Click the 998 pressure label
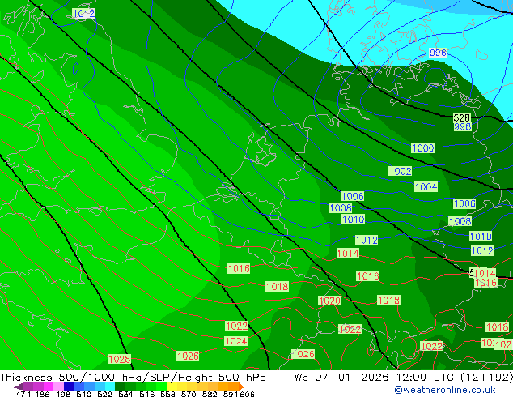 pyautogui.click(x=462, y=126)
